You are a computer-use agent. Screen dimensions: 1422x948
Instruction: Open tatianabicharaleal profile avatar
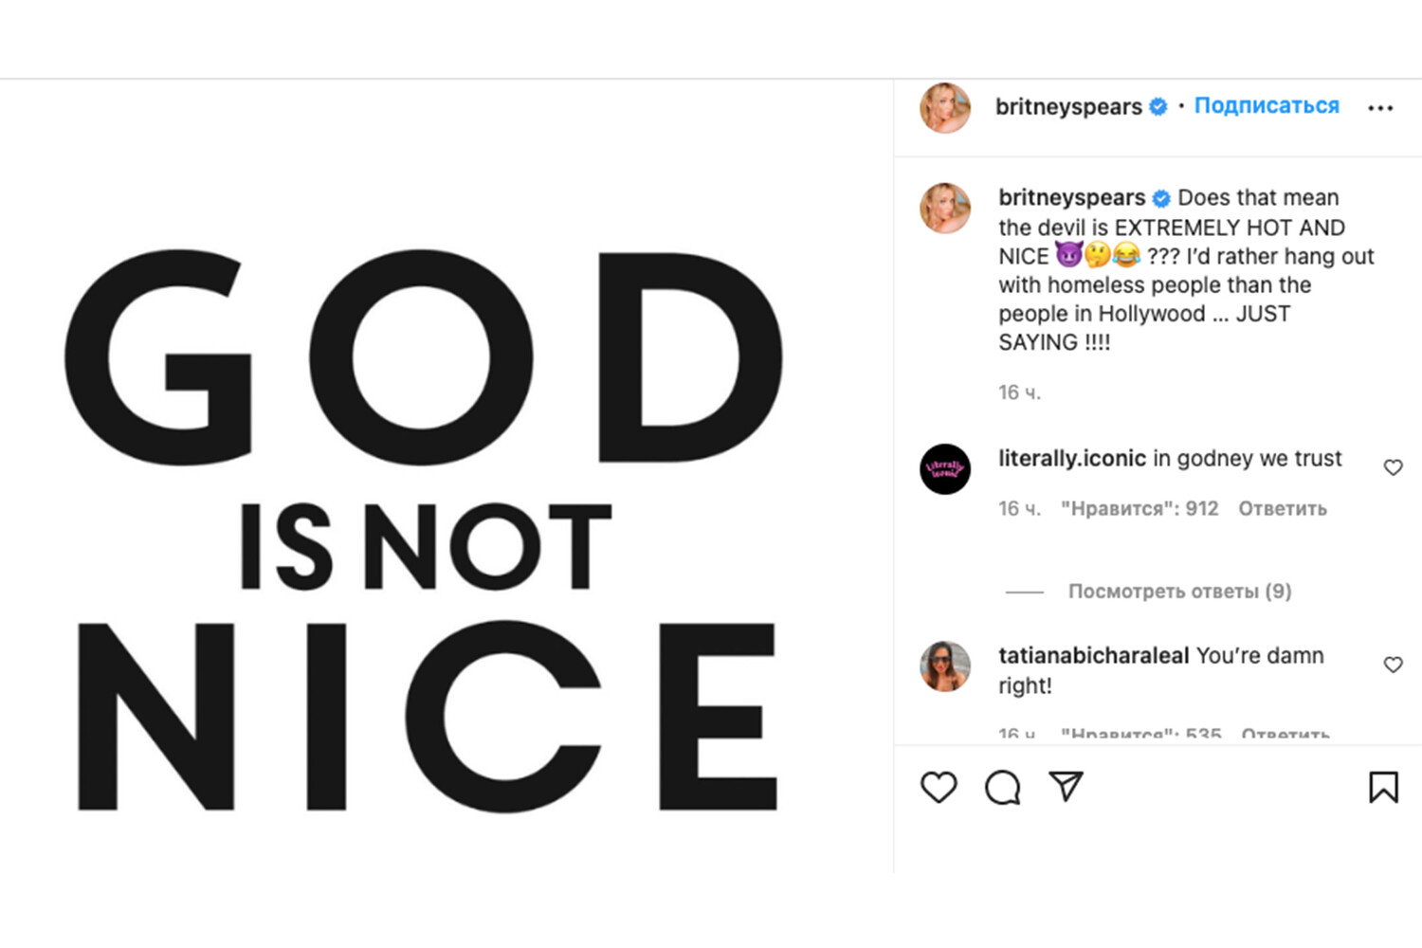click(x=945, y=666)
